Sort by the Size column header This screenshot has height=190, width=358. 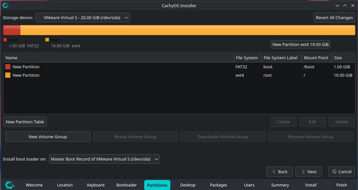point(343,58)
